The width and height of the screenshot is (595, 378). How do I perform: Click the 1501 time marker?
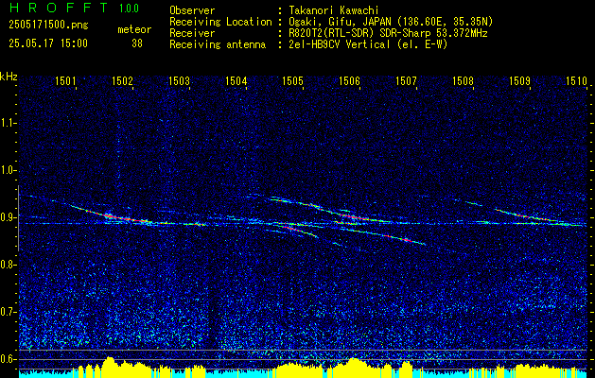65,80
